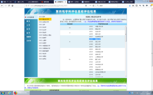Open discipline 0301 法学
The height and width of the screenshot is (95, 153).
[x=42, y=25]
